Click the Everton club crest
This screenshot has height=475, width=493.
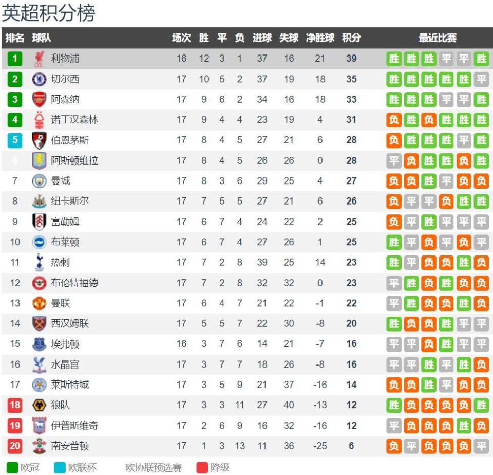point(39,344)
